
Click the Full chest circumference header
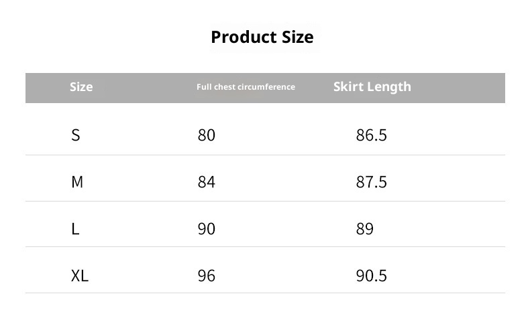[246, 87]
